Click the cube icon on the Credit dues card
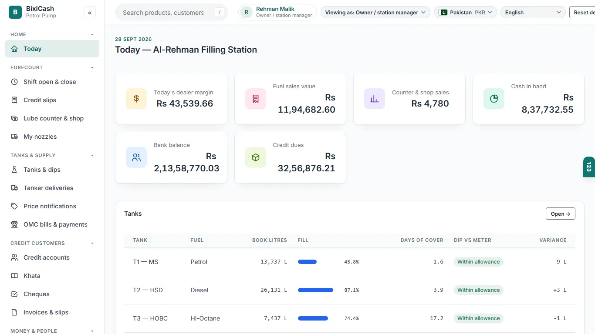This screenshot has height=334, width=595. coord(256,157)
